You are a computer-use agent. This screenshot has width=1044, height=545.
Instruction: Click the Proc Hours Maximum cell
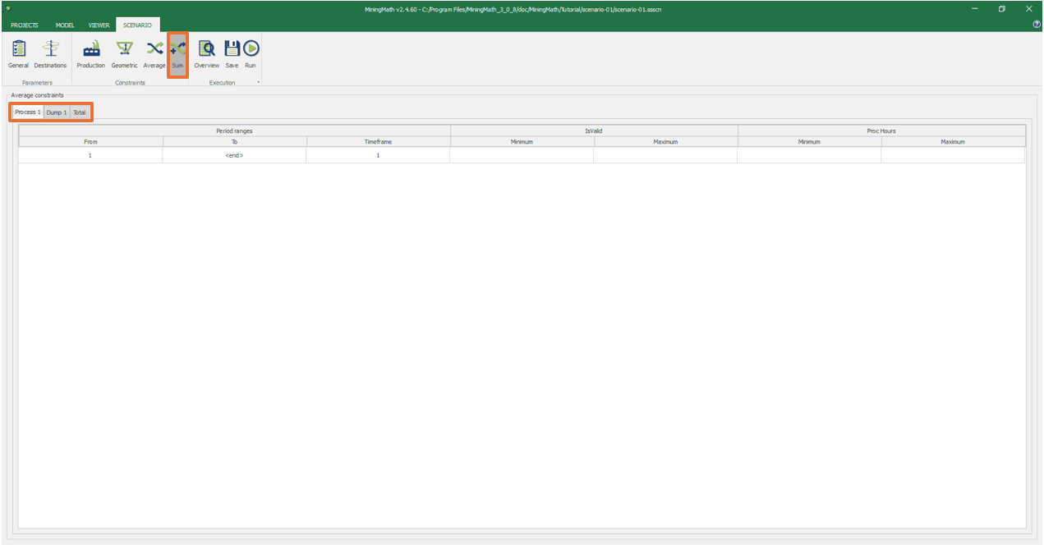953,155
